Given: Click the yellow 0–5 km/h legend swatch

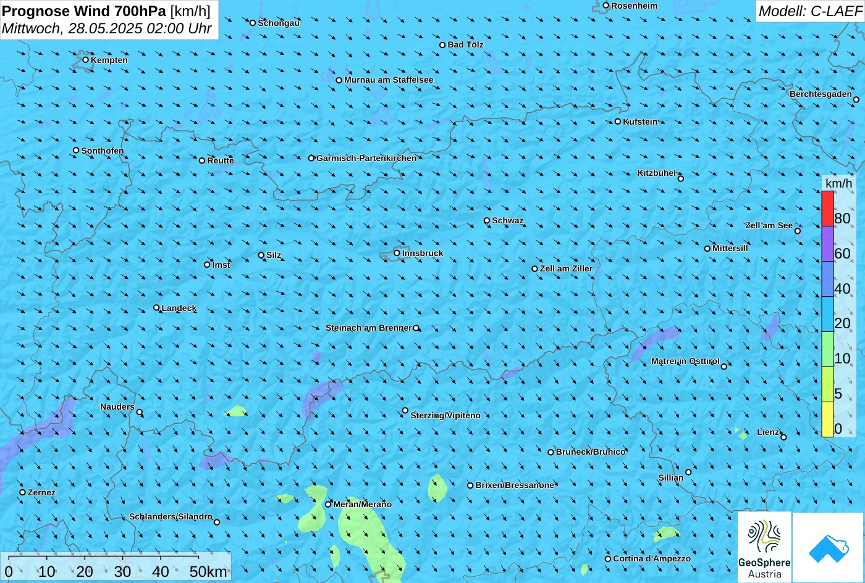Looking at the screenshot, I should coord(827,420).
